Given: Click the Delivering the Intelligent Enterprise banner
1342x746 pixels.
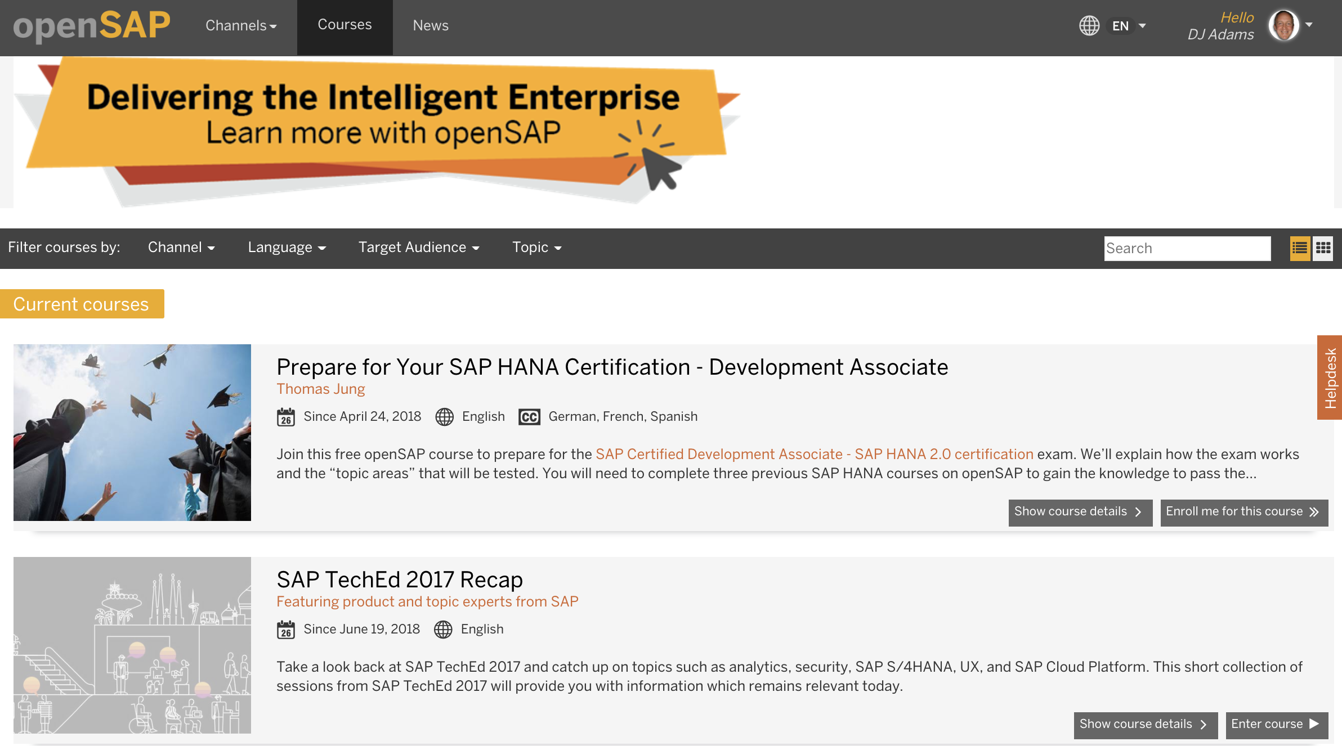Looking at the screenshot, I should pos(377,132).
